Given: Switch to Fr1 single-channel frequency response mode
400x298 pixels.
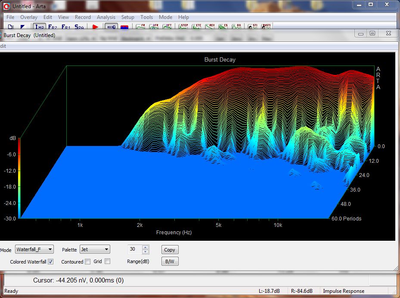Looking at the screenshot, I should 65,27.
